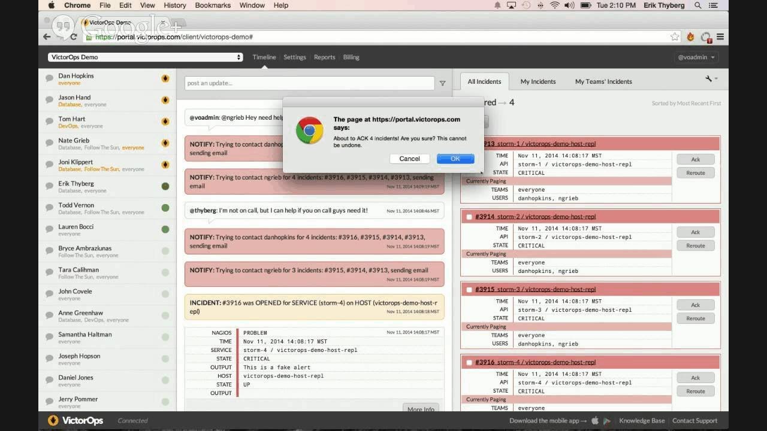
Task: Open the Chrome Bookmarks menu
Action: [213, 5]
